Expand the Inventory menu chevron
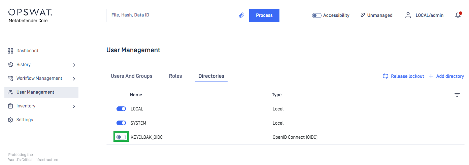The height and width of the screenshot is (165, 469). [x=74, y=106]
